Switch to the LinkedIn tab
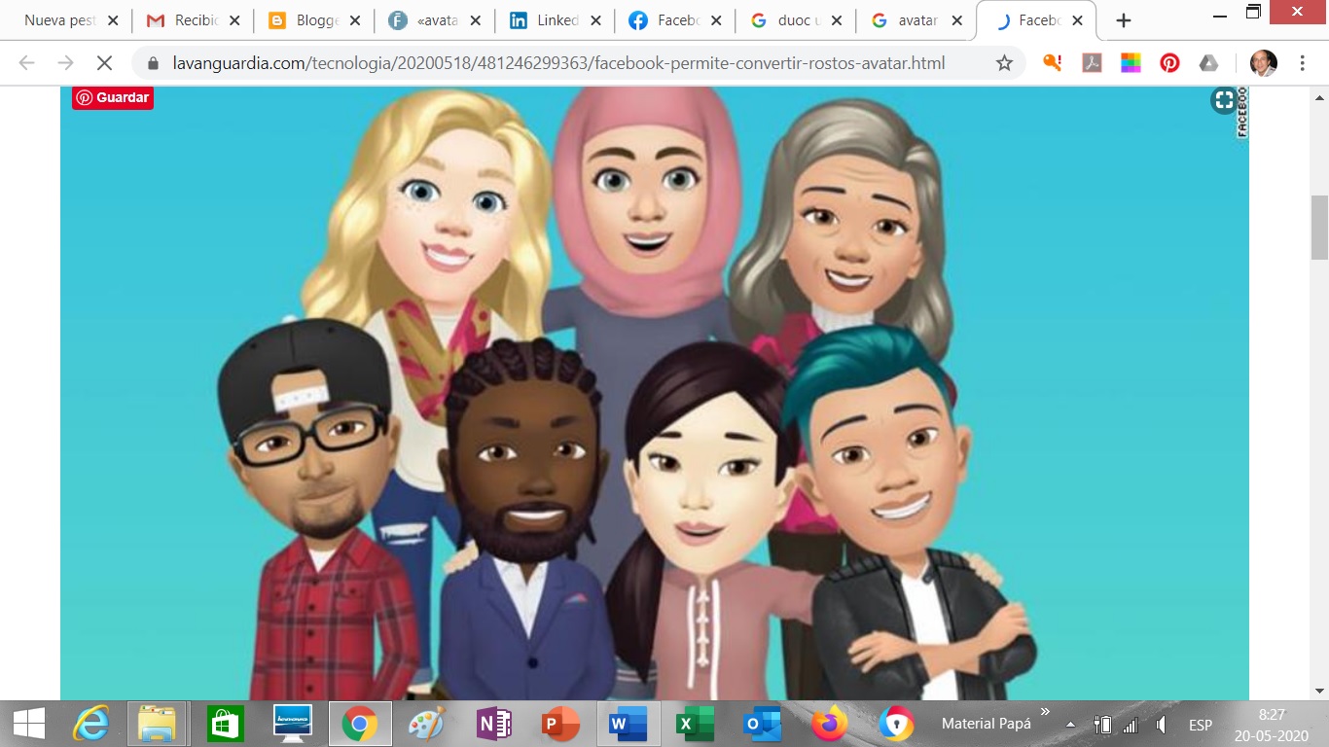This screenshot has width=1329, height=747. (544, 20)
